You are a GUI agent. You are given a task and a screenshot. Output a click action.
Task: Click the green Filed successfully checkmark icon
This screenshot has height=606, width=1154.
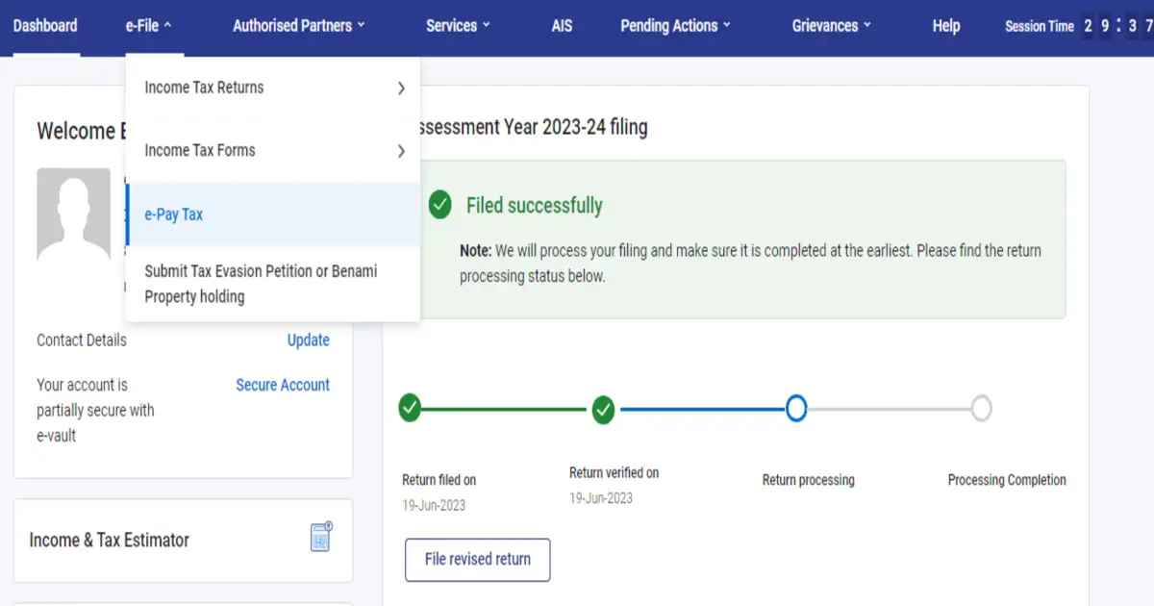tap(439, 205)
